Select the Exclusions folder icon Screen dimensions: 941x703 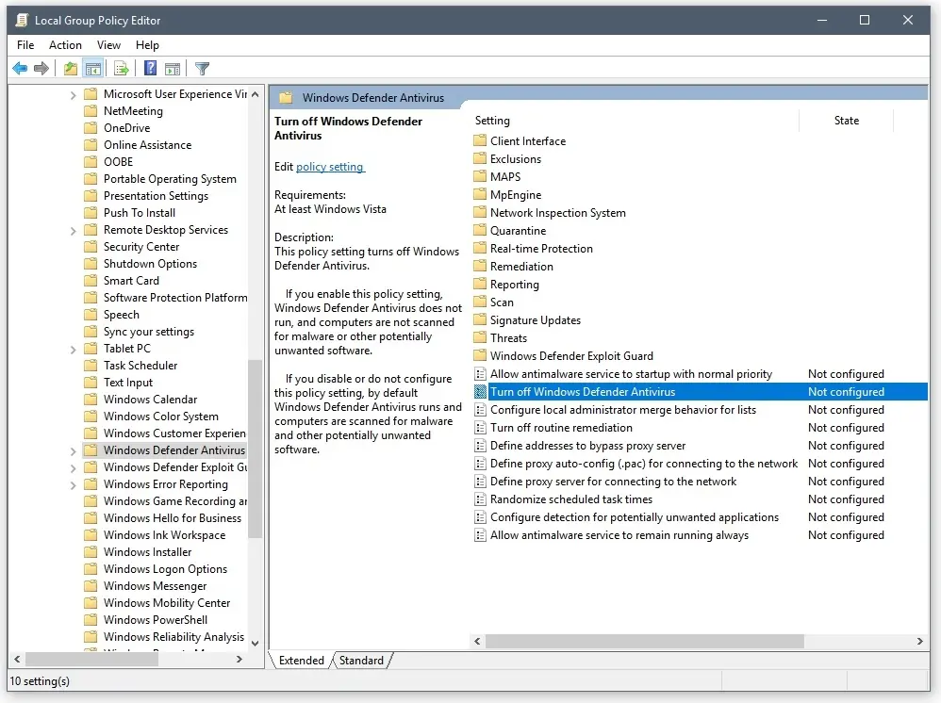[x=480, y=159]
